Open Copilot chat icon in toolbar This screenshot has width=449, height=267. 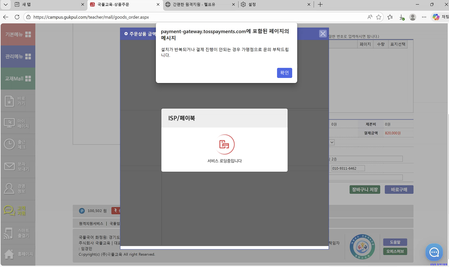pyautogui.click(x=436, y=17)
